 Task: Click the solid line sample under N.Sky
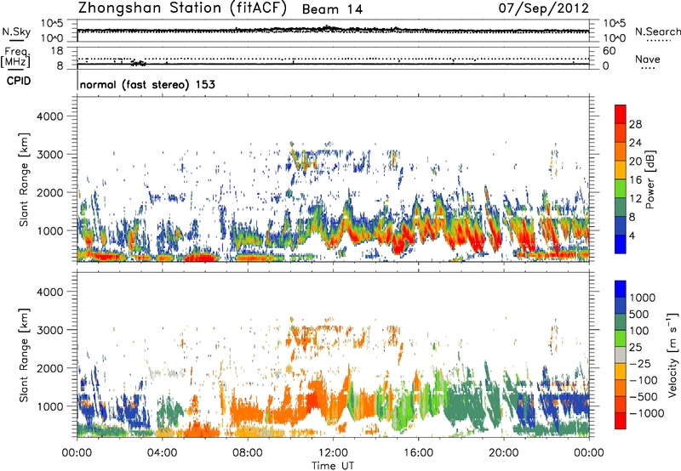tap(16, 41)
